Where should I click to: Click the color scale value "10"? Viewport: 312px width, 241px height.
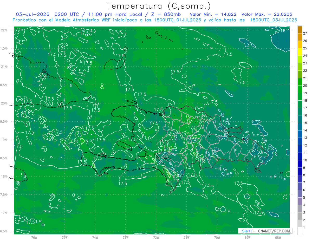pos(305,160)
